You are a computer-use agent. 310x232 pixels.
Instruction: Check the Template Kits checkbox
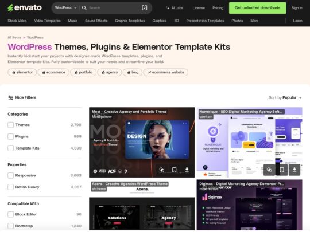click(11, 148)
